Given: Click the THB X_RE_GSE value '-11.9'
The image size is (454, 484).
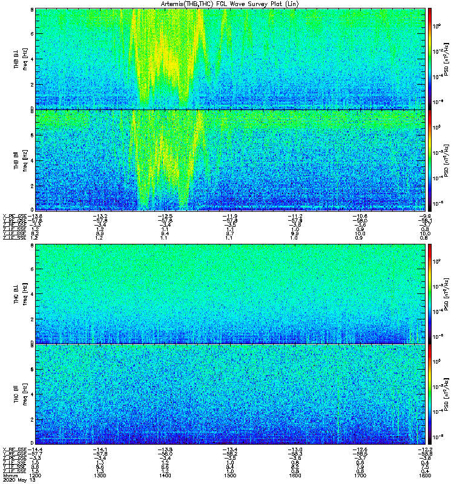Looking at the screenshot, I should tap(230, 216).
